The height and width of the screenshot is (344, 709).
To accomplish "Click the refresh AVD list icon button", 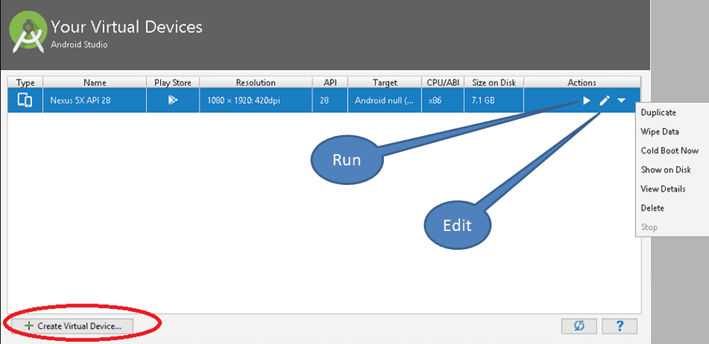I will 579,326.
